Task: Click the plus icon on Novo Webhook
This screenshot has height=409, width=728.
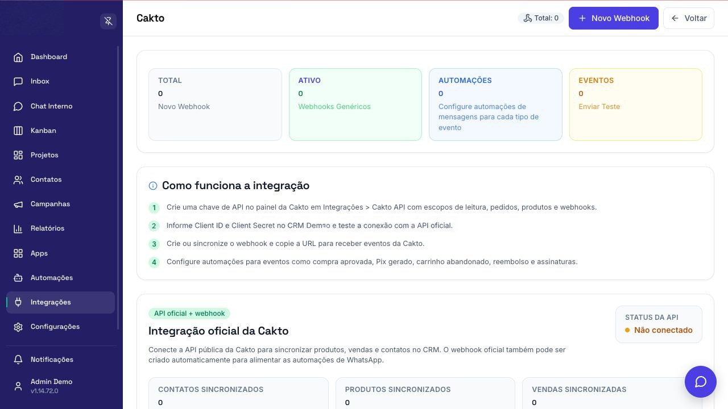Action: tap(582, 18)
